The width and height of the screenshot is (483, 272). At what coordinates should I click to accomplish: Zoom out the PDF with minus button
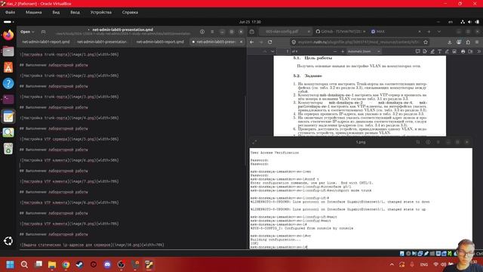[x=334, y=51]
